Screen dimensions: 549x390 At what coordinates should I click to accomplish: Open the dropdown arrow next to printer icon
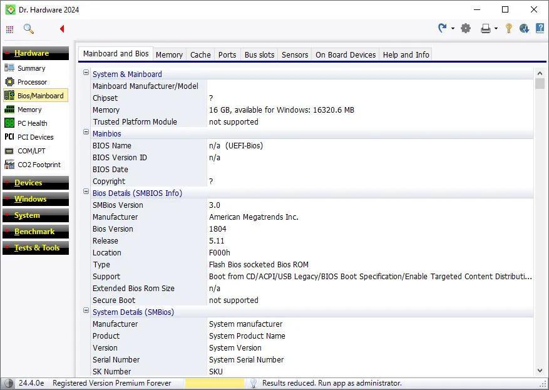(x=496, y=29)
